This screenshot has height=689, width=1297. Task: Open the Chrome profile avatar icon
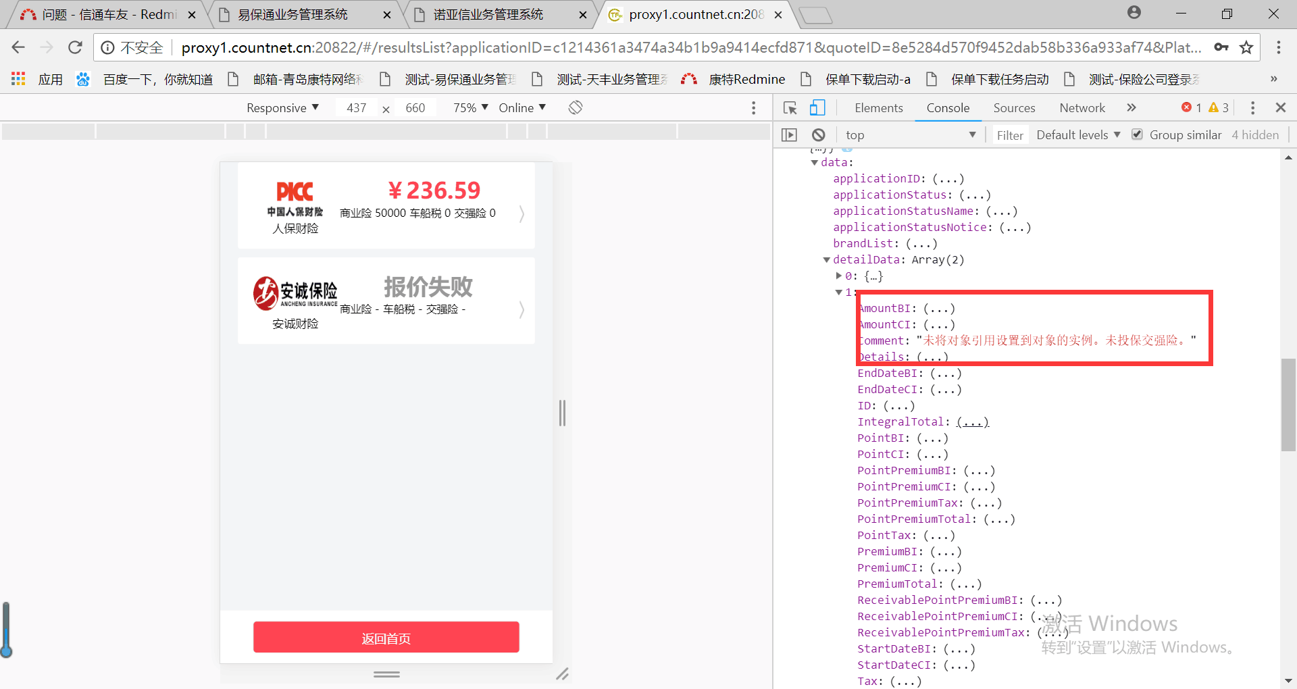[1134, 13]
